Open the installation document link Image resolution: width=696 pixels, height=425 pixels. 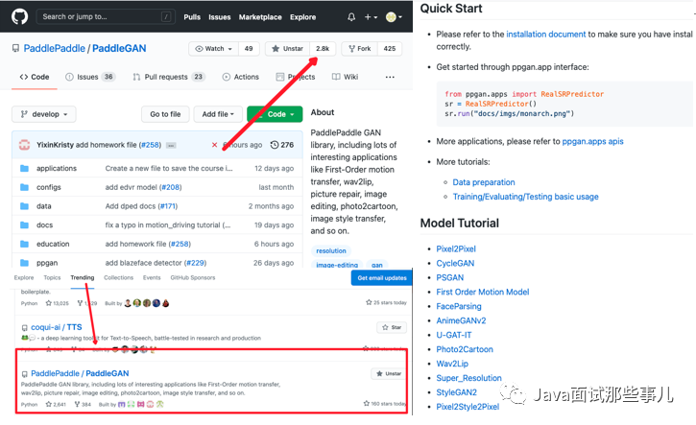pyautogui.click(x=546, y=35)
